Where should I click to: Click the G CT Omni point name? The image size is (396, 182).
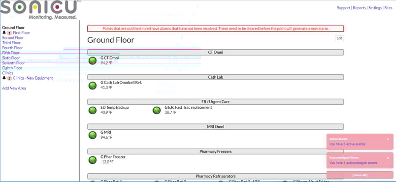coord(110,58)
